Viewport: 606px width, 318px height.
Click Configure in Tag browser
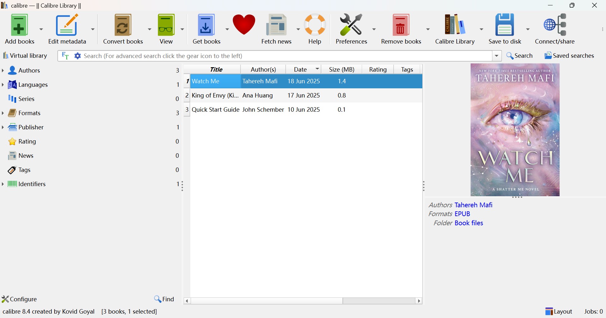(20, 299)
